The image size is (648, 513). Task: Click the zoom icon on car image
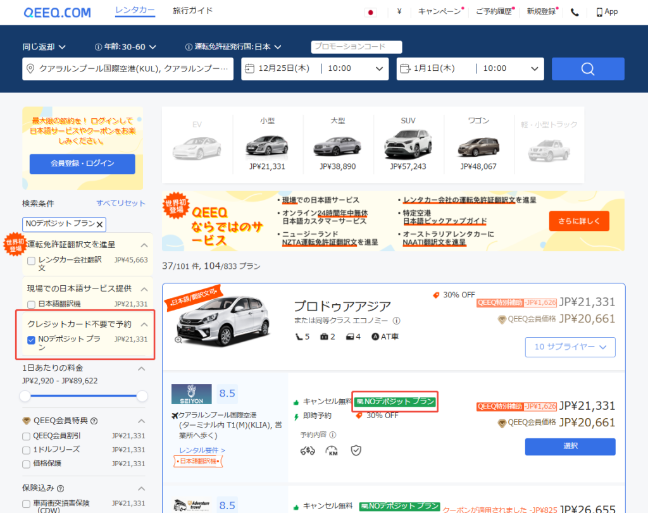pyautogui.click(x=178, y=340)
